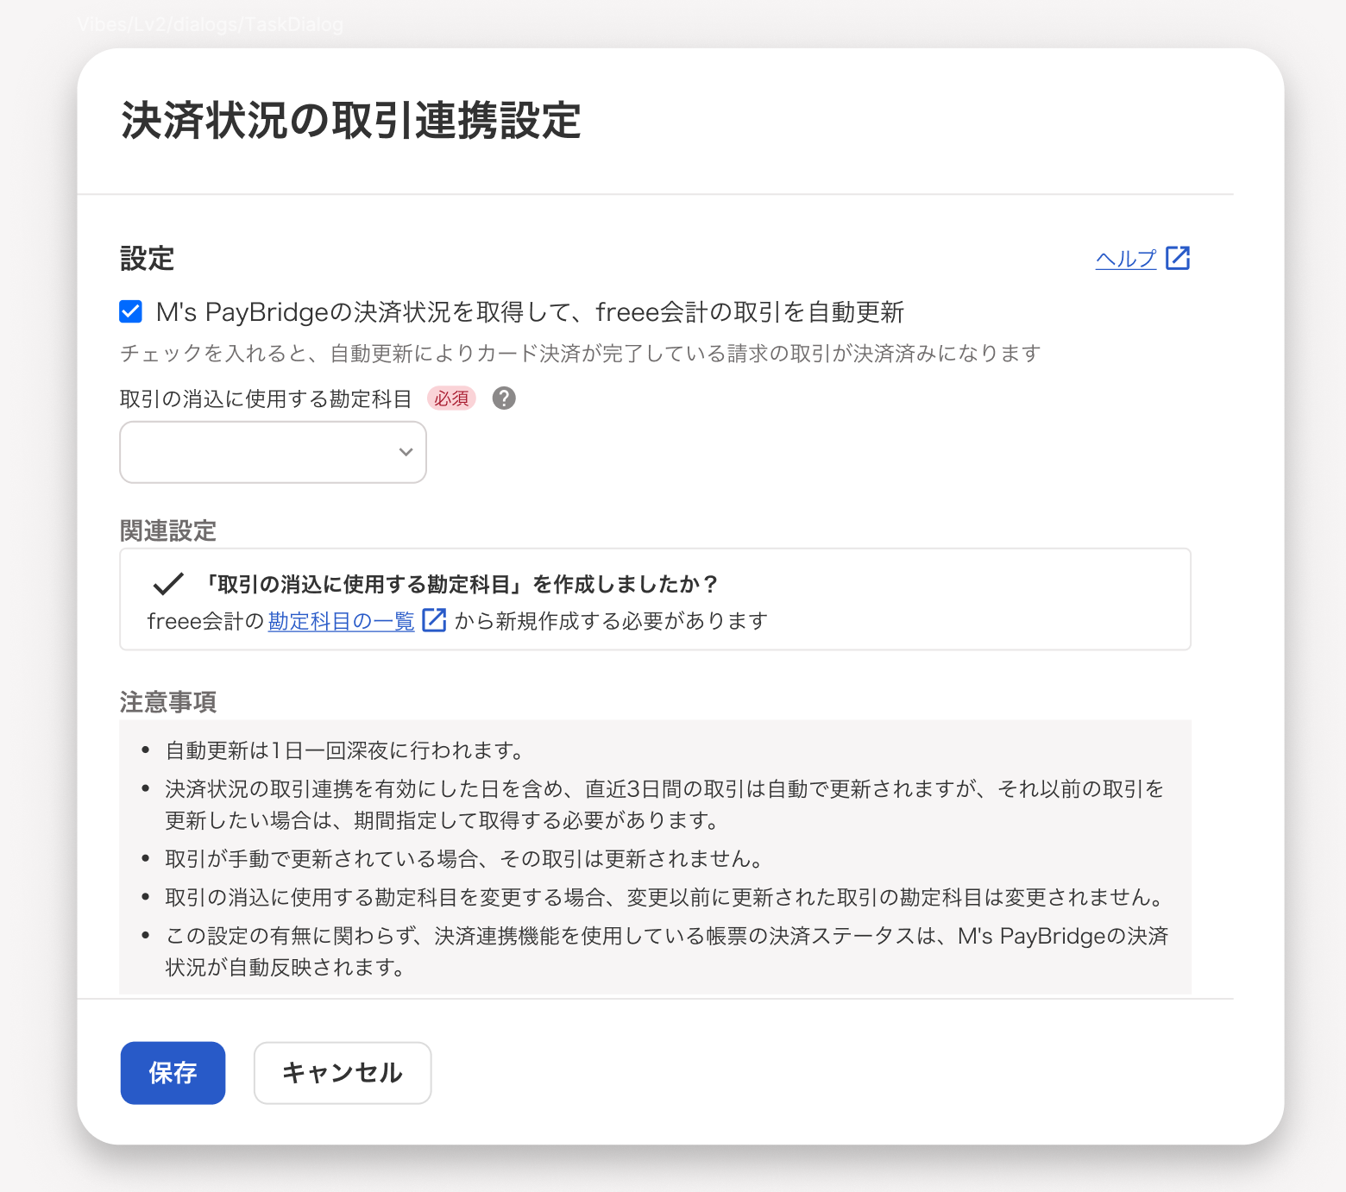1346x1192 pixels.
Task: Open the 勘定科目 account dropdown
Action: 273,452
